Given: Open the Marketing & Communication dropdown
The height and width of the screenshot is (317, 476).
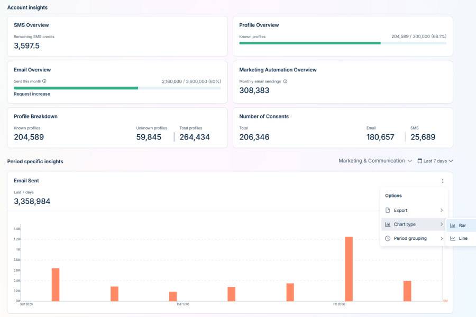Looking at the screenshot, I should click(x=375, y=161).
